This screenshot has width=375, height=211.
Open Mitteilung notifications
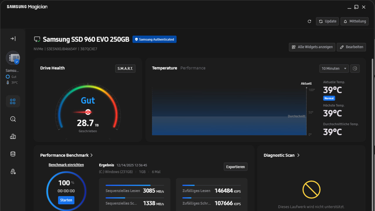(x=354, y=21)
